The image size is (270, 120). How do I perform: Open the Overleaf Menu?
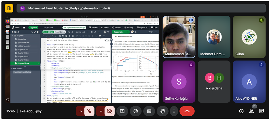point(16,27)
